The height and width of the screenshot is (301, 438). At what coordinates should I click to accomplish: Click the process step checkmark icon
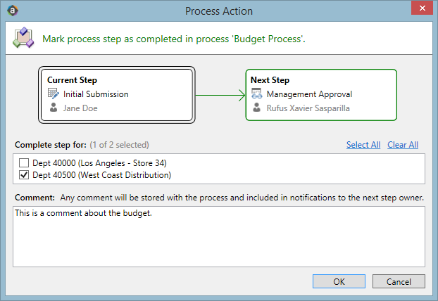(x=23, y=38)
